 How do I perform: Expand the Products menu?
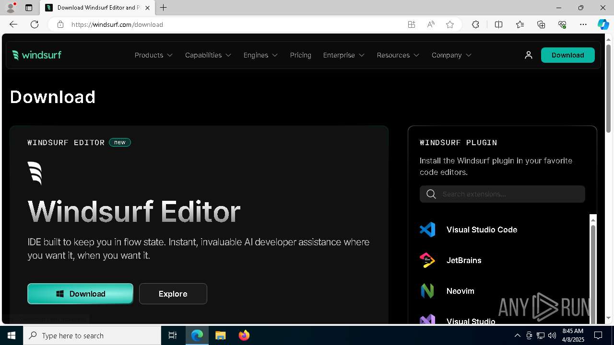coord(153,55)
